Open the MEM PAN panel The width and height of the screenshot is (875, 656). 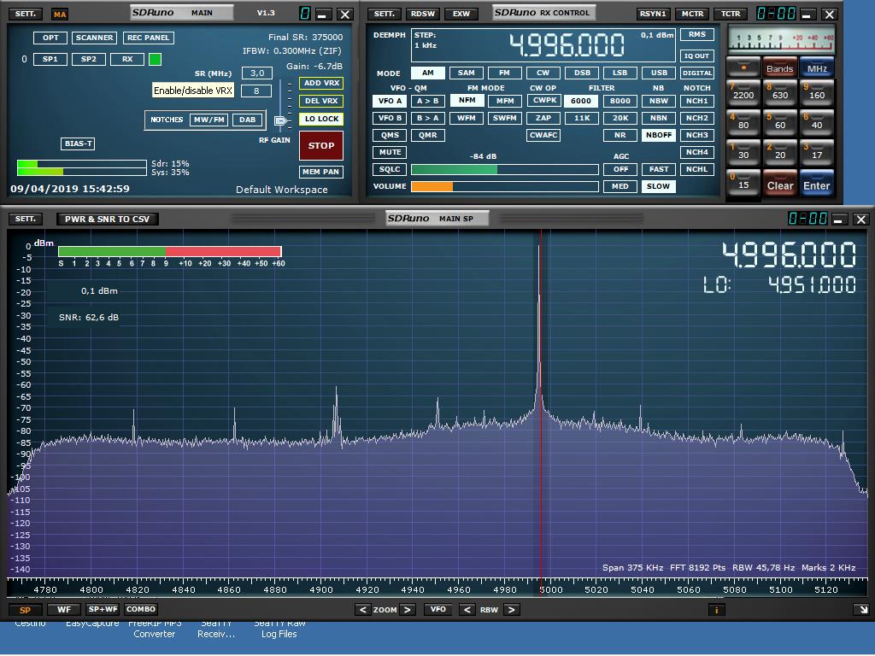[321, 172]
